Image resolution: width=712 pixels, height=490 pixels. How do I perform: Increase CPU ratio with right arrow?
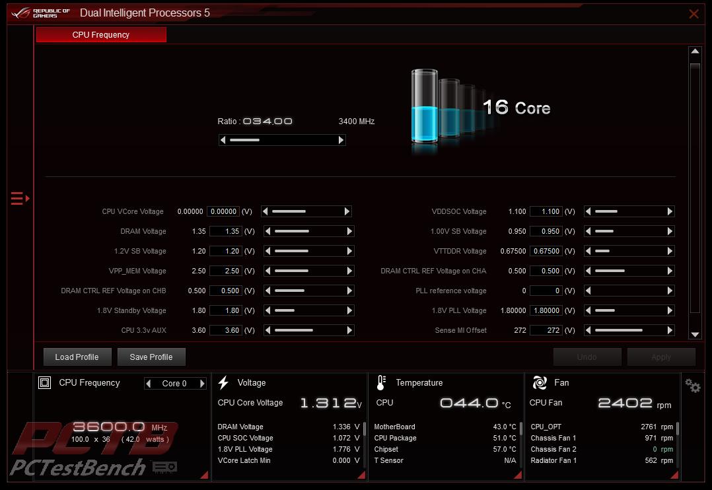(341, 140)
